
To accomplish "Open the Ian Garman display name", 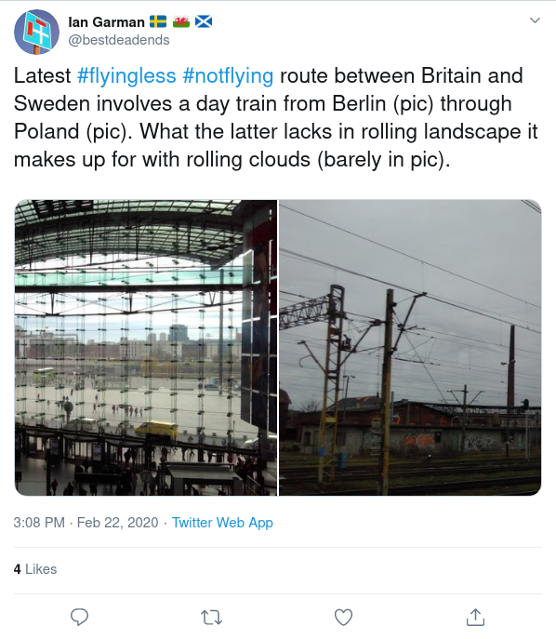I will coord(106,22).
